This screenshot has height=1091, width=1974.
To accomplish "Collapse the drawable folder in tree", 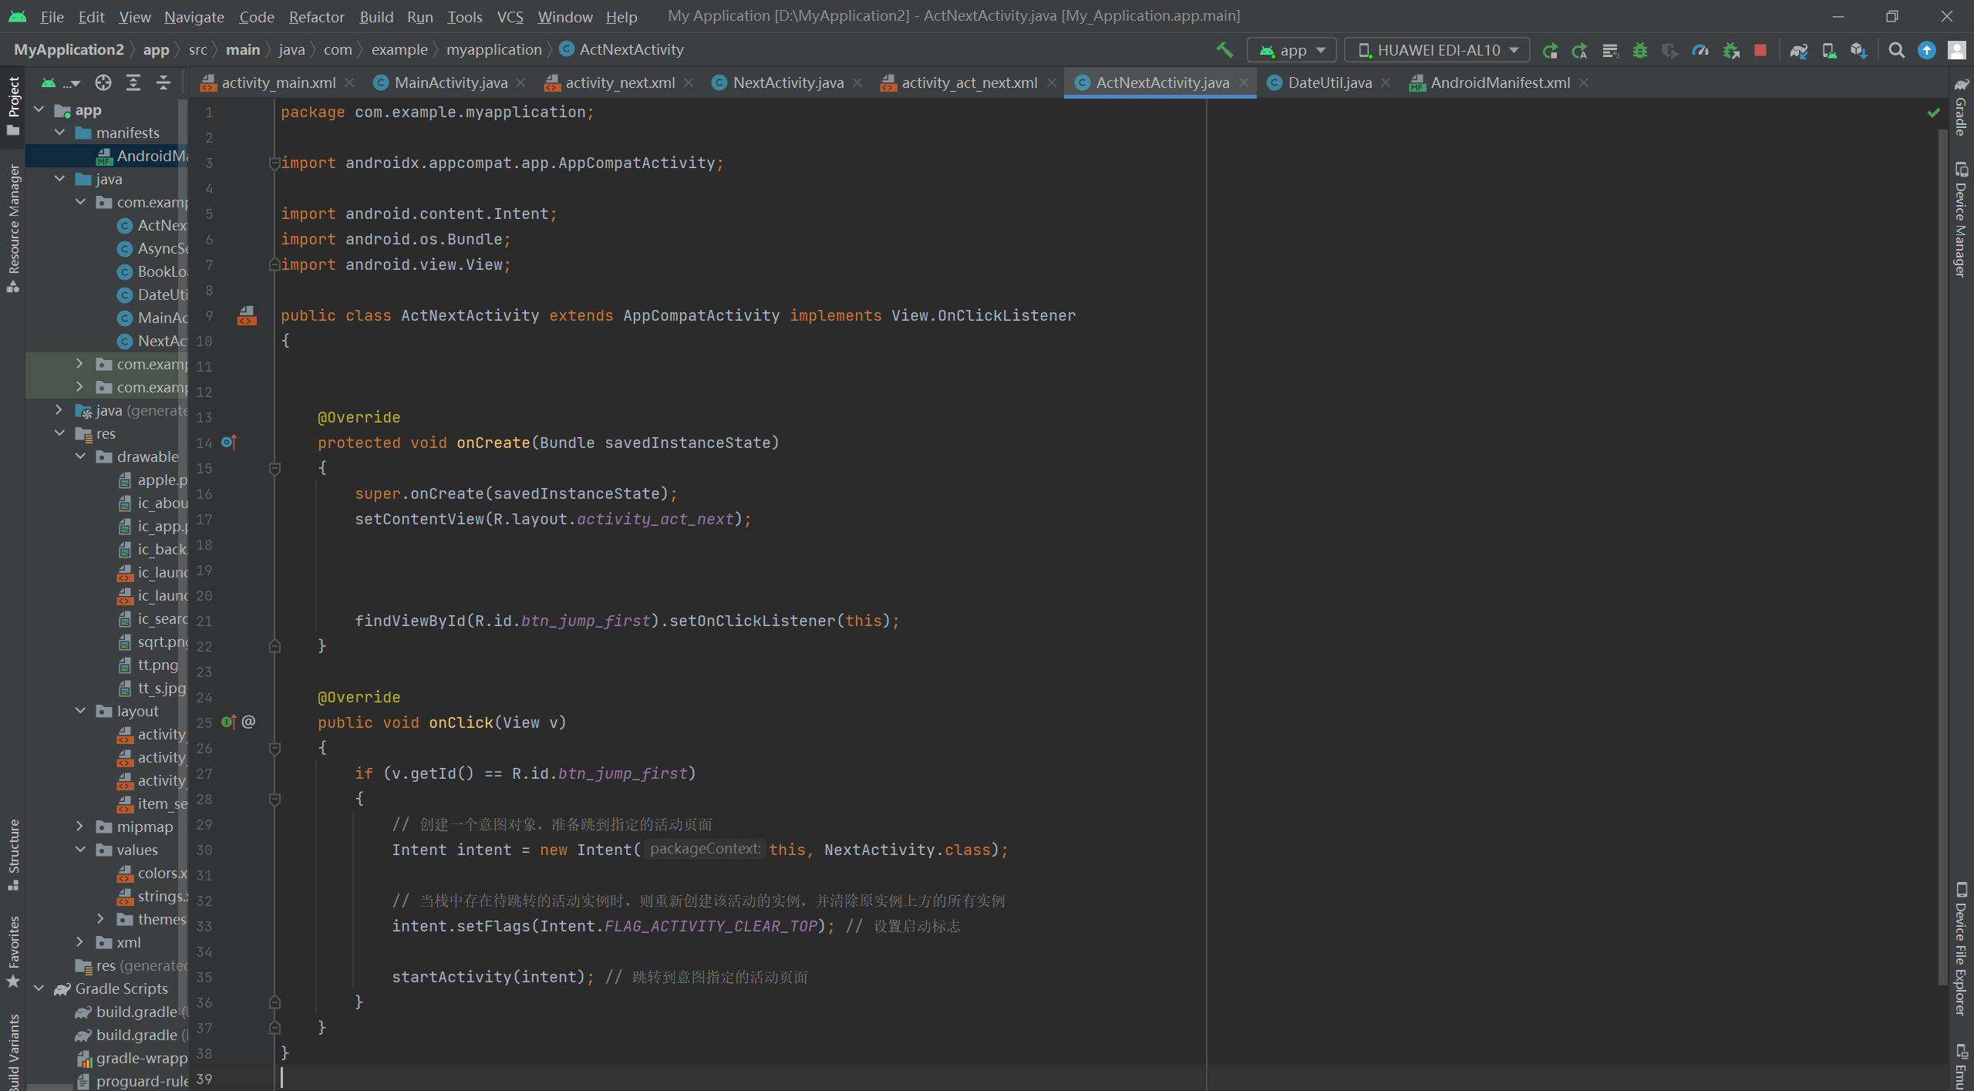I will (x=79, y=456).
